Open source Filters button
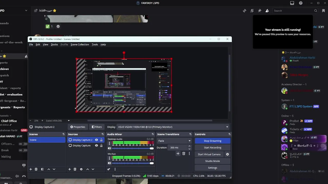 pyautogui.click(x=97, y=127)
